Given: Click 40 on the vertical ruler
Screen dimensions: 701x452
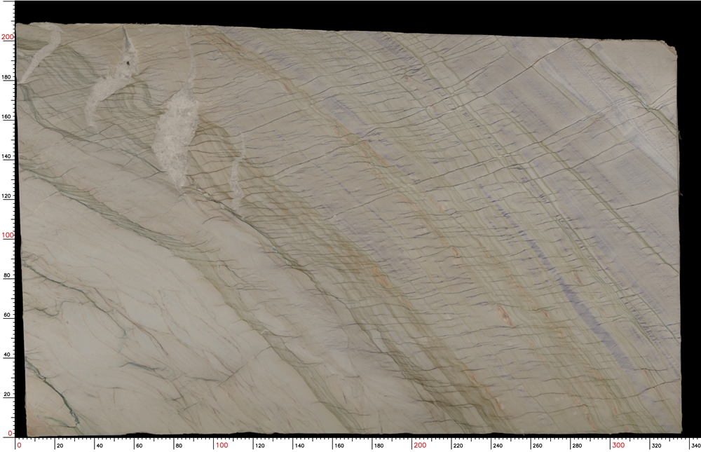Looking at the screenshot, I should (7, 355).
